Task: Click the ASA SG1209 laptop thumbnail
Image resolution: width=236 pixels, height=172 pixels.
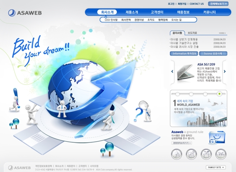Action: point(185,72)
